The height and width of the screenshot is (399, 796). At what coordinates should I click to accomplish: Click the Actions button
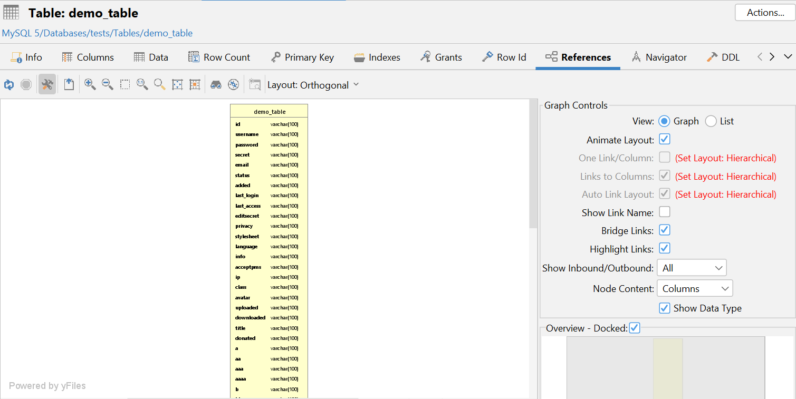(x=764, y=12)
